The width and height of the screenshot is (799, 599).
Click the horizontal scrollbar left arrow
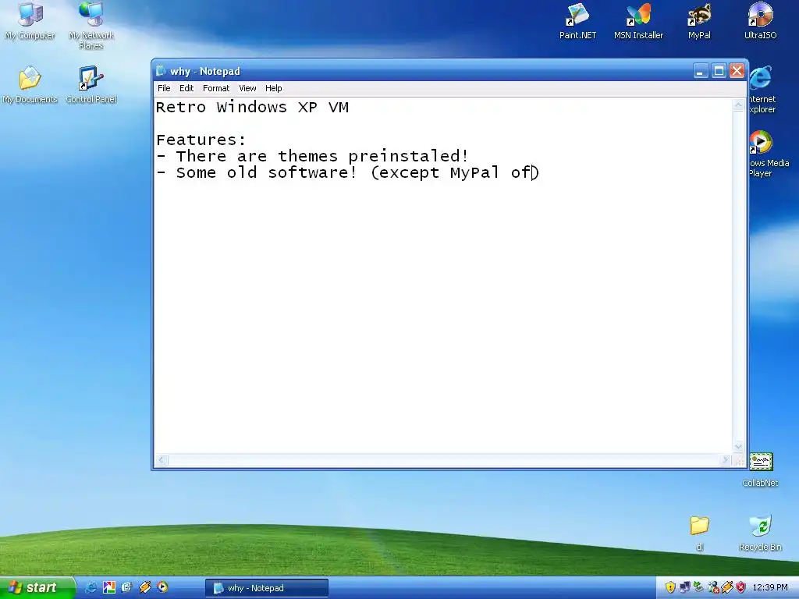point(162,460)
